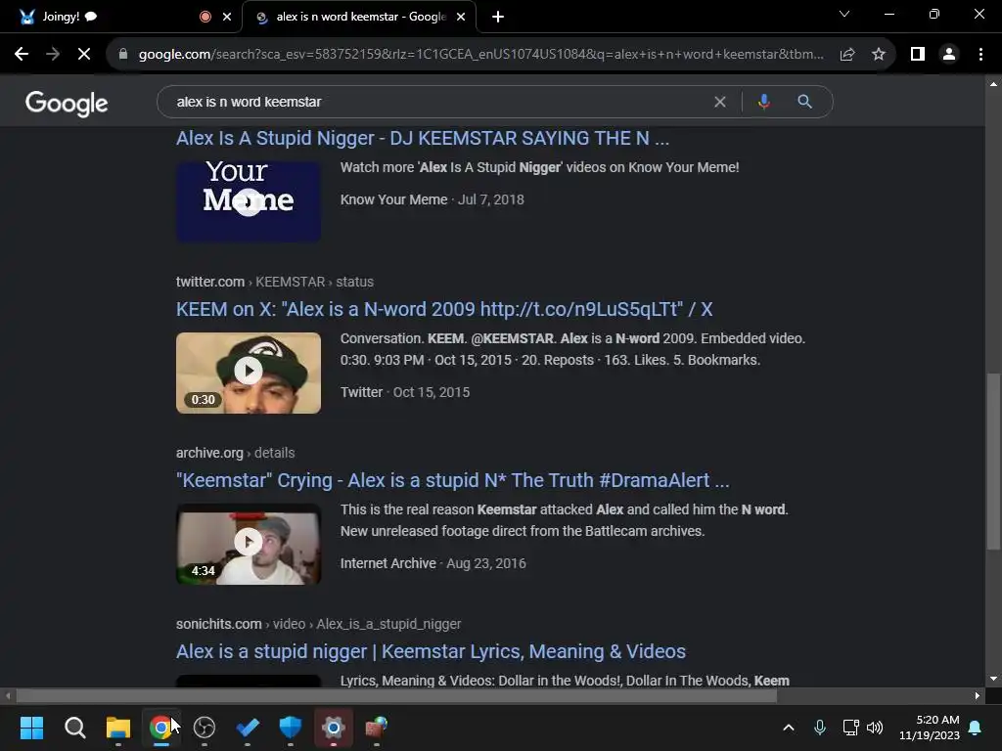The width and height of the screenshot is (1002, 751).
Task: Click the system tray microphone icon
Action: 820,728
